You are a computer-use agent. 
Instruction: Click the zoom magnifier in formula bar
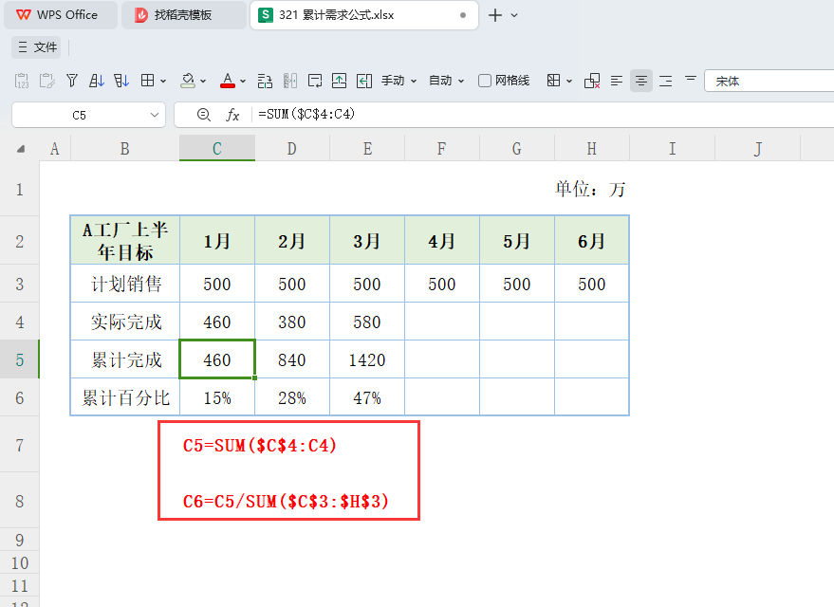click(204, 115)
